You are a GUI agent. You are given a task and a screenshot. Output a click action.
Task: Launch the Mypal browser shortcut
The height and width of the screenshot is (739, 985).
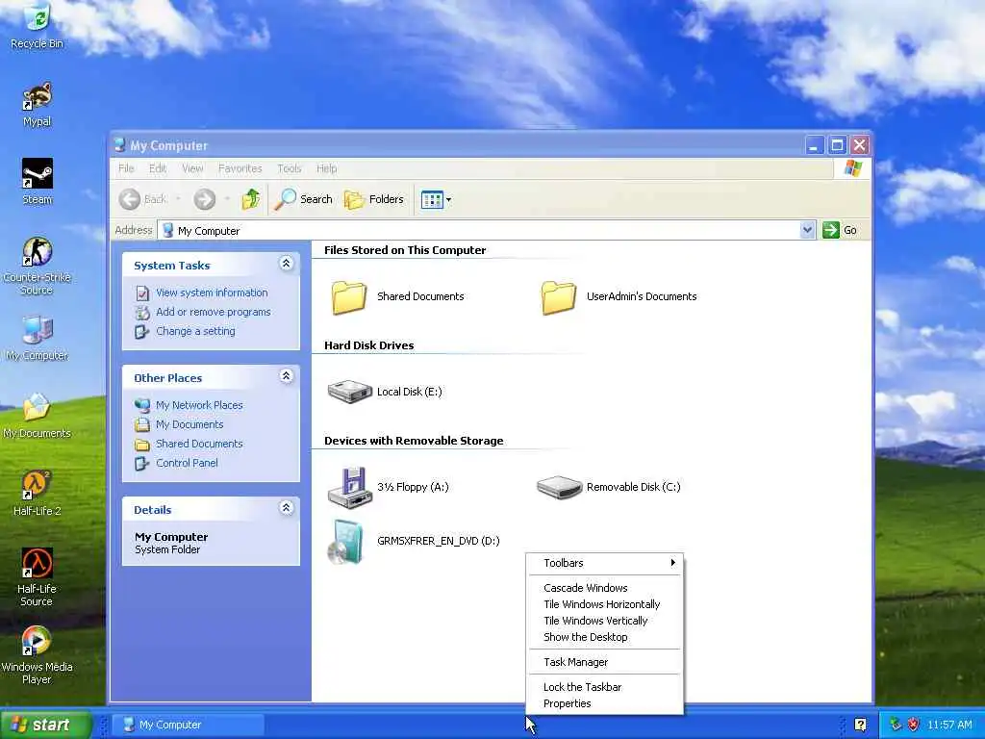[x=37, y=104]
